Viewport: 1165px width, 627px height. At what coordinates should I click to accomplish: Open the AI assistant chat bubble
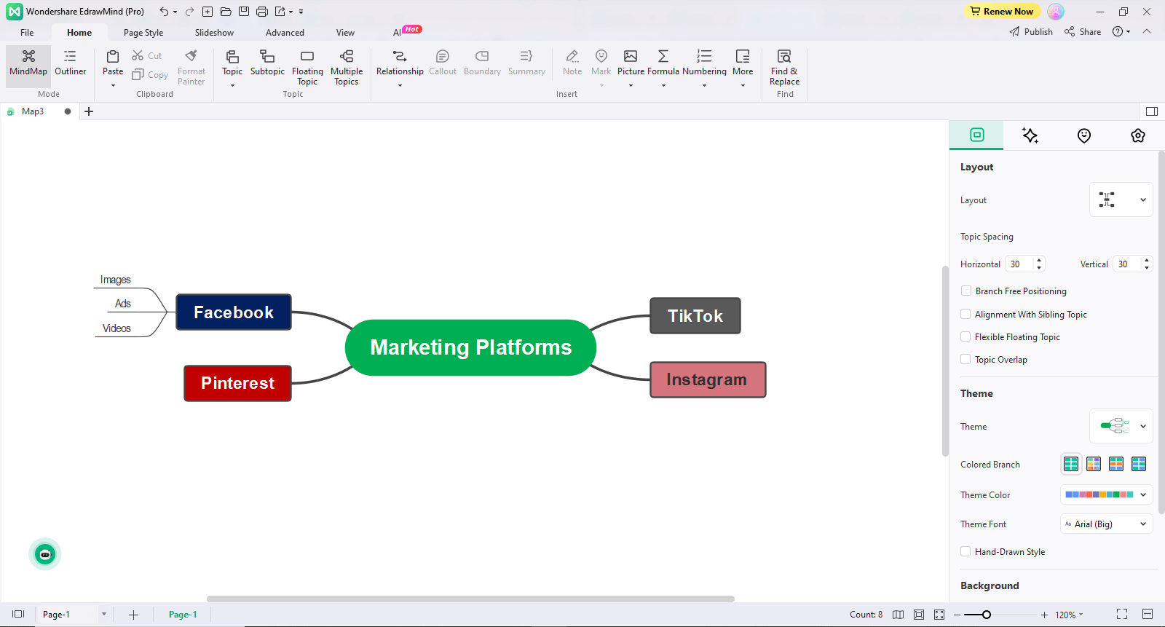click(x=45, y=554)
